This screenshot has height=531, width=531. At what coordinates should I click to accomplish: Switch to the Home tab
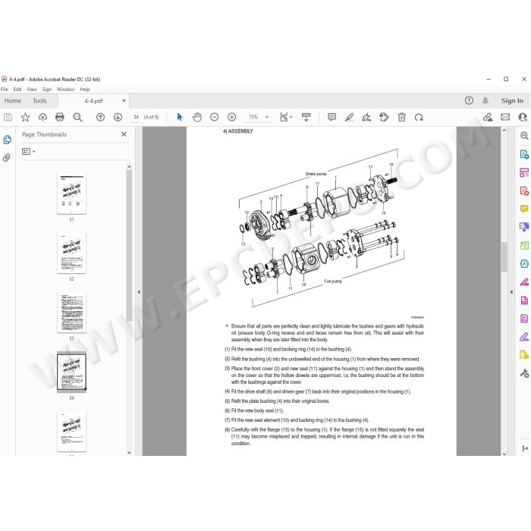tap(13, 101)
